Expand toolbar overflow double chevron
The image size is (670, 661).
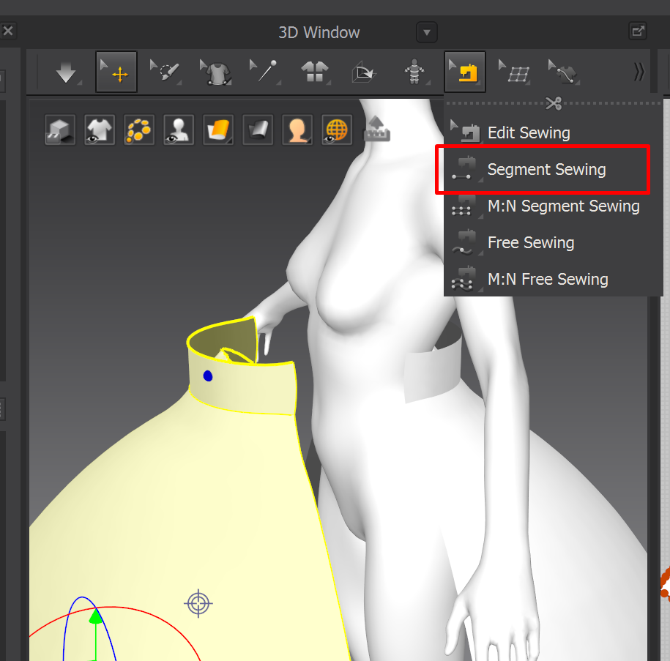pos(639,72)
